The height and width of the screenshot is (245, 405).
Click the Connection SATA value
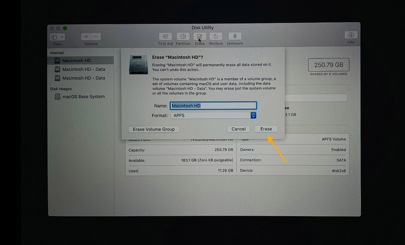pos(341,160)
